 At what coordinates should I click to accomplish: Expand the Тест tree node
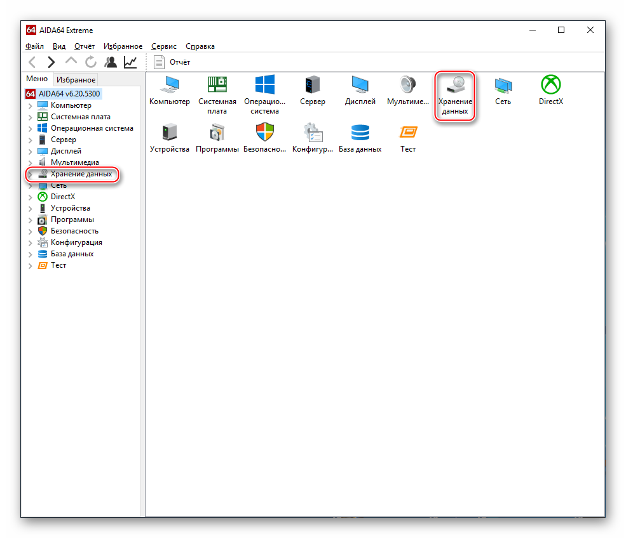[x=31, y=266]
